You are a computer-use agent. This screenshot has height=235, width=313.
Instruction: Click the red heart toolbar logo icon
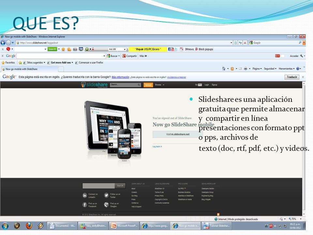pos(8,49)
